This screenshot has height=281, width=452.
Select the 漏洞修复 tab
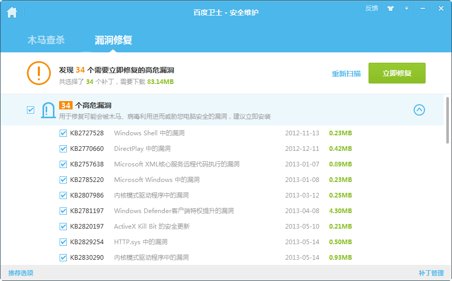click(114, 40)
